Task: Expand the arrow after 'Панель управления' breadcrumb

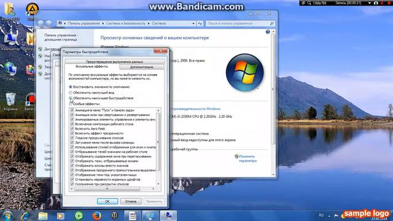Action: click(103, 23)
